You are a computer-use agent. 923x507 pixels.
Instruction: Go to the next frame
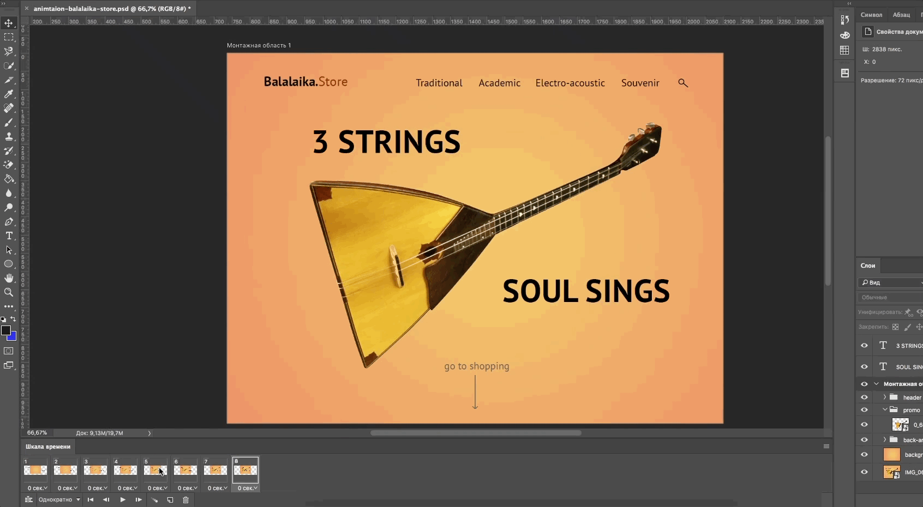click(139, 500)
